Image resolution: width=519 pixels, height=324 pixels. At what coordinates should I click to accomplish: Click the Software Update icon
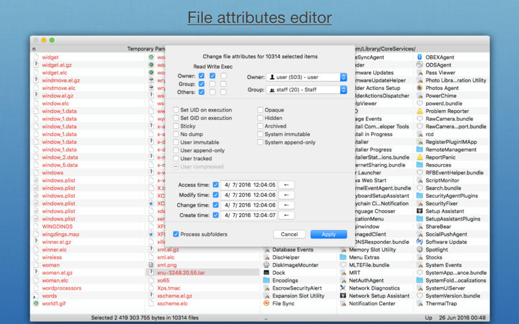click(420, 242)
